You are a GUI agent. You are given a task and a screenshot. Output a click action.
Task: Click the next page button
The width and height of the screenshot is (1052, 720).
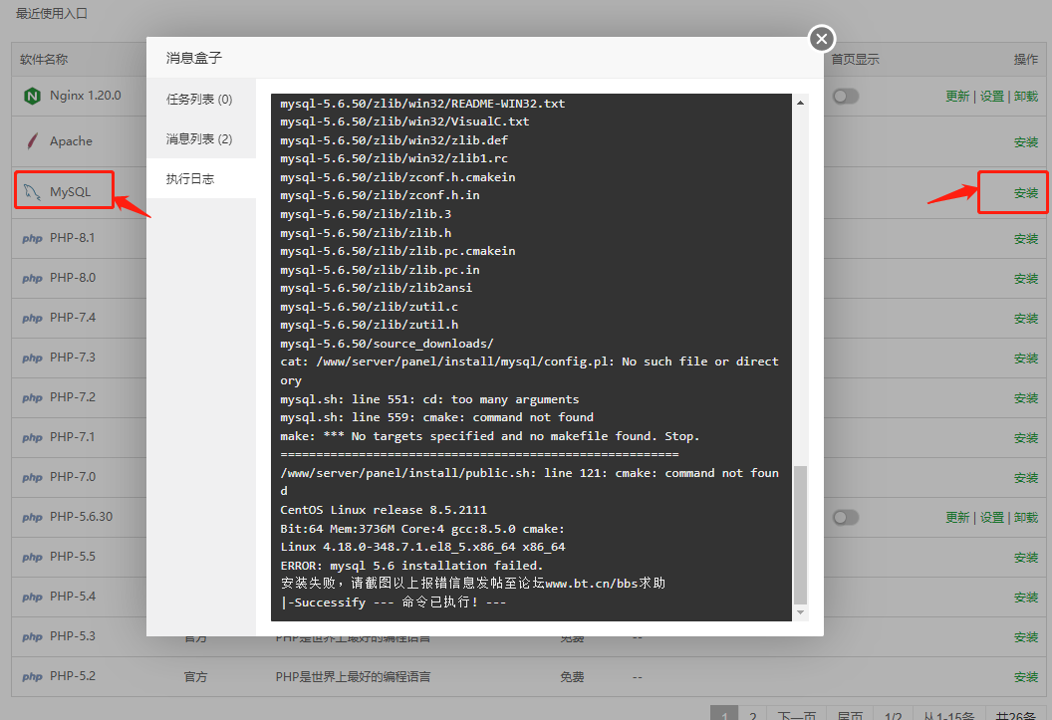click(x=796, y=715)
